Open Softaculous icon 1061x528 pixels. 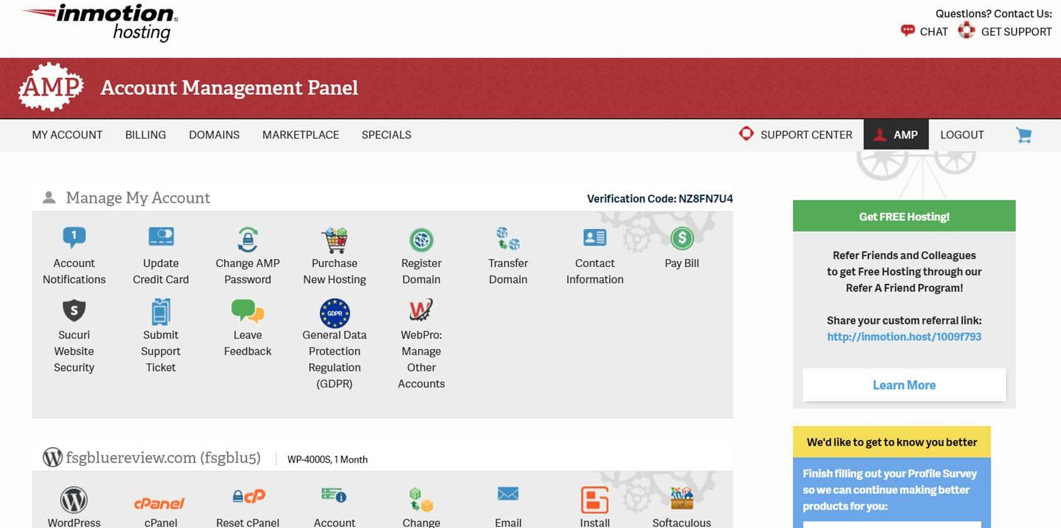pyautogui.click(x=682, y=498)
